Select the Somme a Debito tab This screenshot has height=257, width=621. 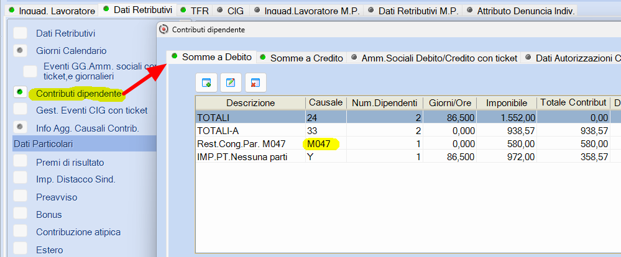pyautogui.click(x=211, y=57)
